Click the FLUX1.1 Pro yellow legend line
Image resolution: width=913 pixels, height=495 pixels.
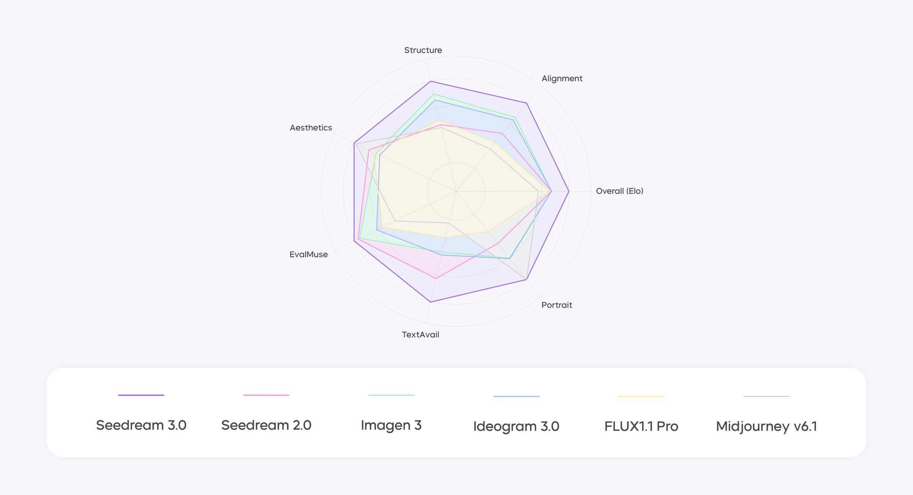pyautogui.click(x=641, y=396)
